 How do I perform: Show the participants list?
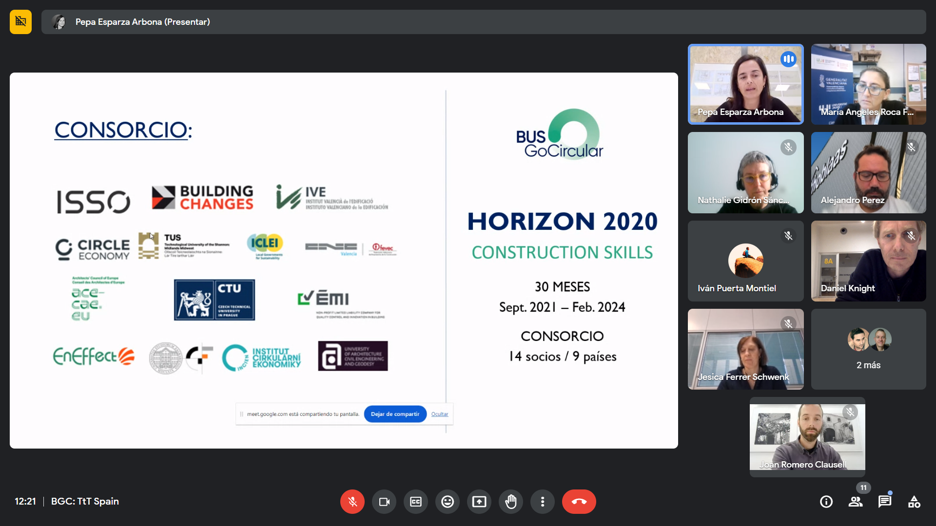click(856, 502)
